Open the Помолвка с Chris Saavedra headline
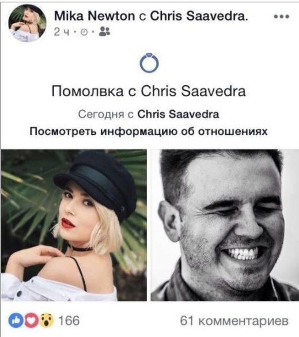 point(149,91)
